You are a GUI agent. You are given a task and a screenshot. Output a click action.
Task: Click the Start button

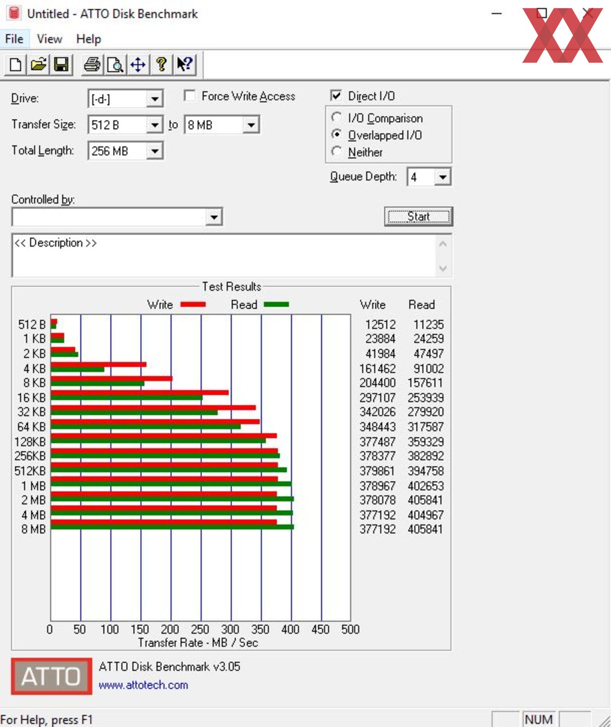(x=418, y=216)
